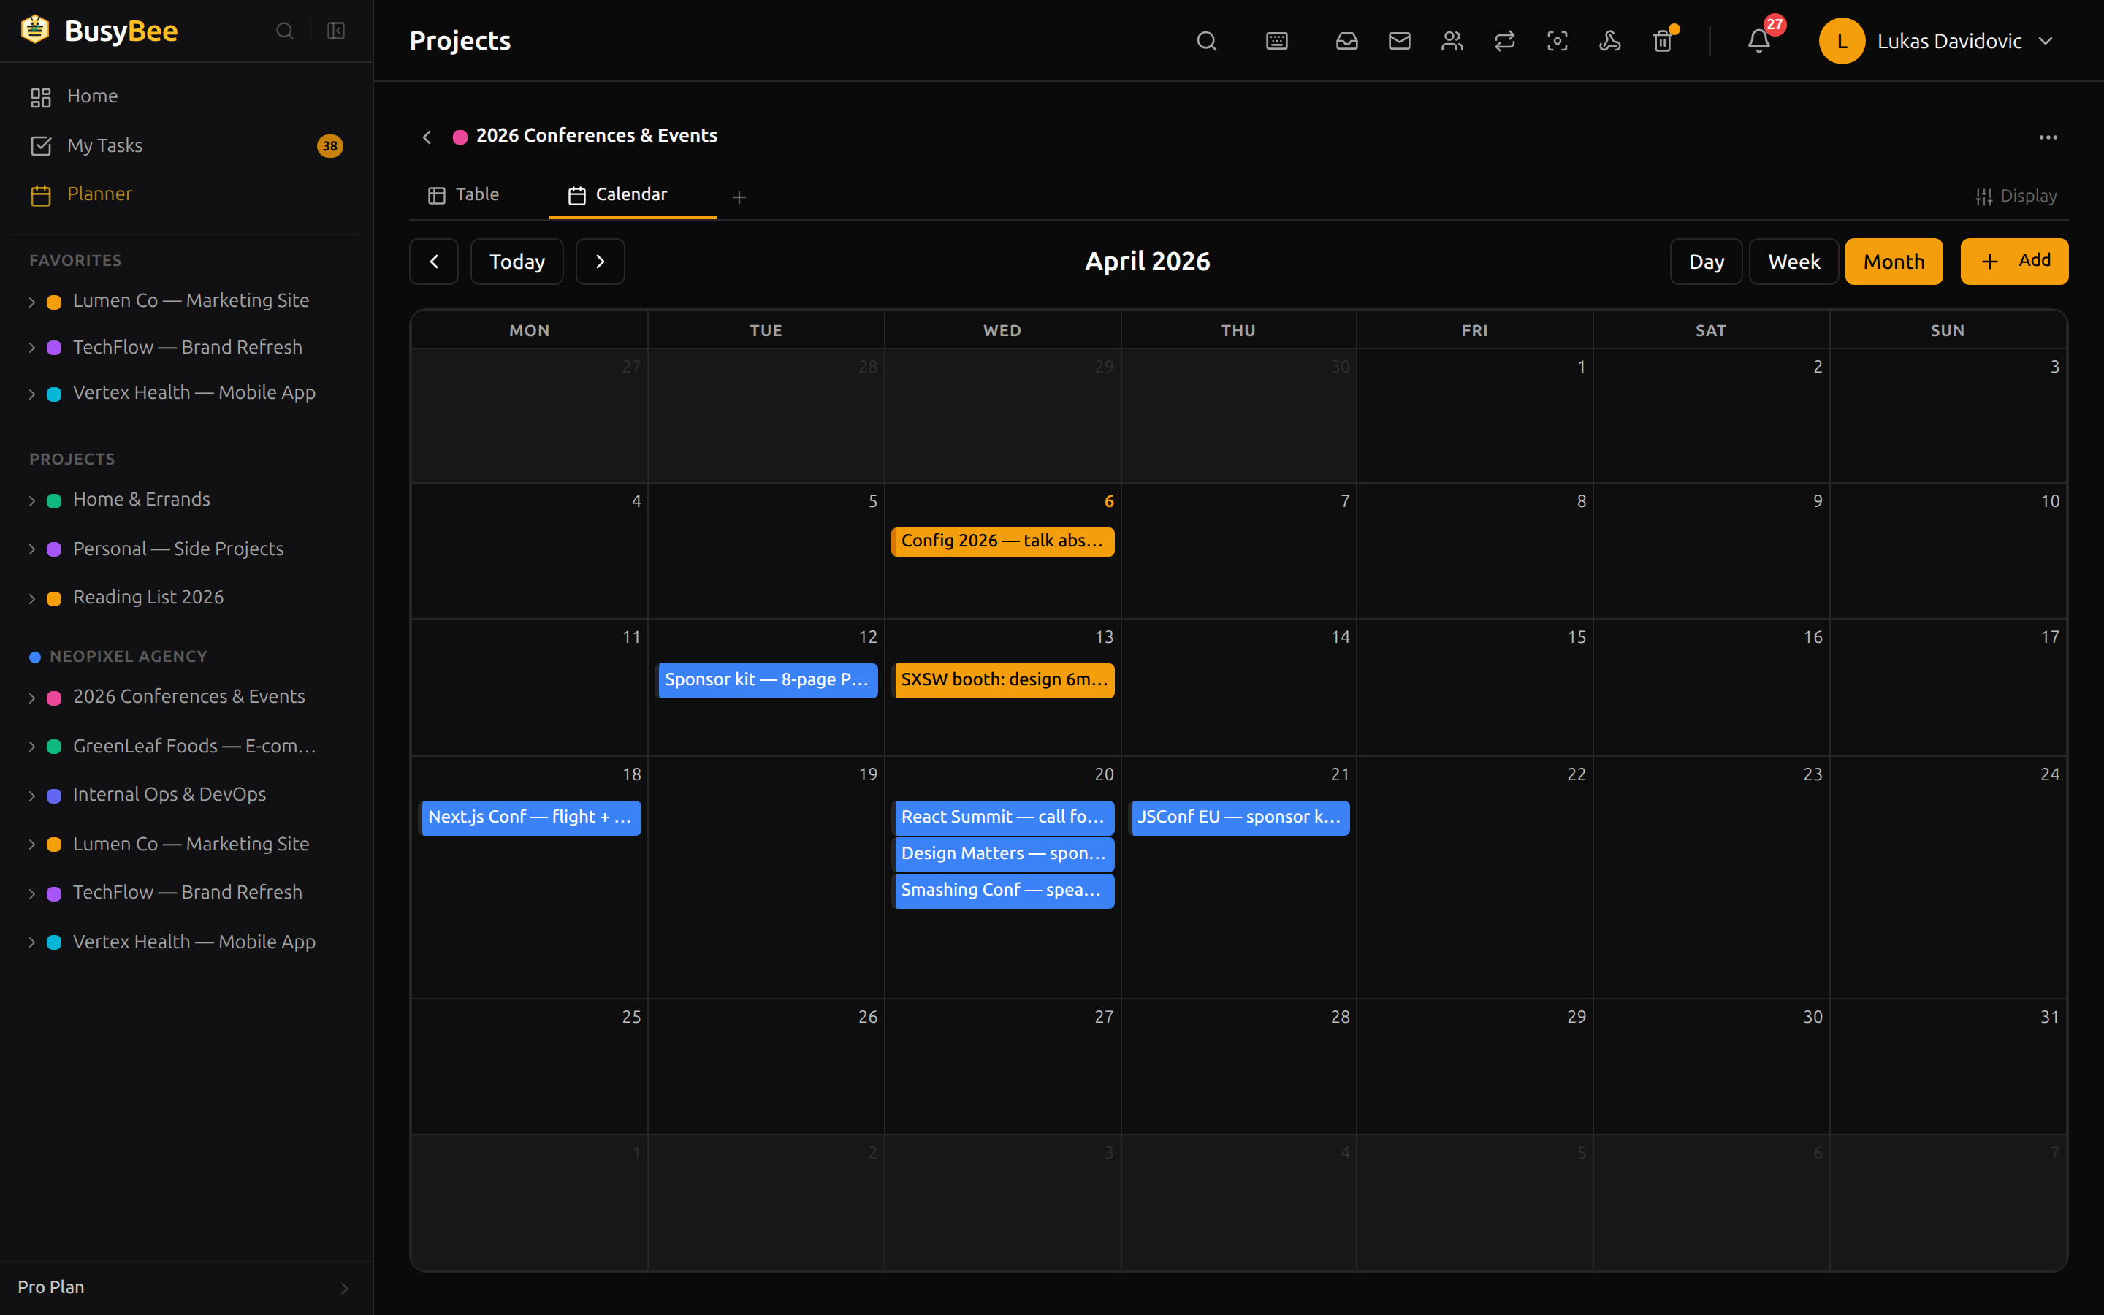Open the trash bin icon
The height and width of the screenshot is (1315, 2104).
[1662, 41]
